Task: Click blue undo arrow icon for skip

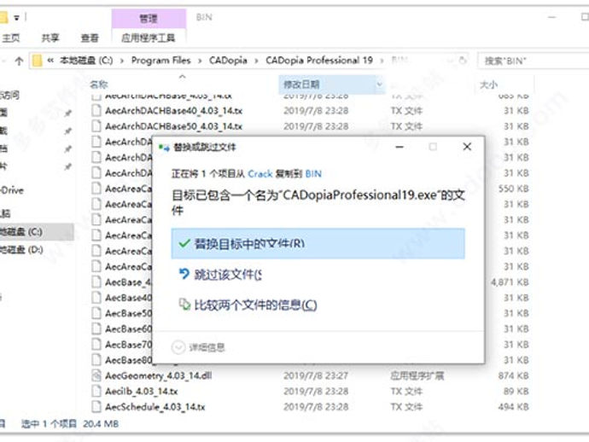Action: coord(184,274)
